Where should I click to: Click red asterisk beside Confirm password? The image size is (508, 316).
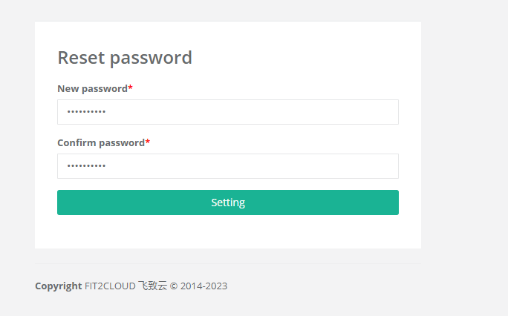point(148,142)
